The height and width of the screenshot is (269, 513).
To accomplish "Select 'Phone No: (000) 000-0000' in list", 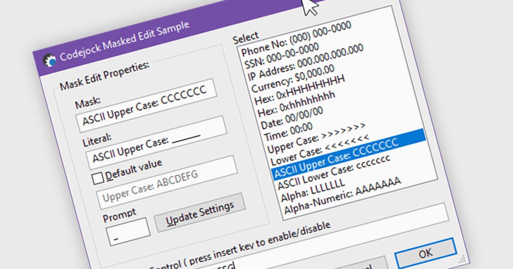I will (x=296, y=39).
